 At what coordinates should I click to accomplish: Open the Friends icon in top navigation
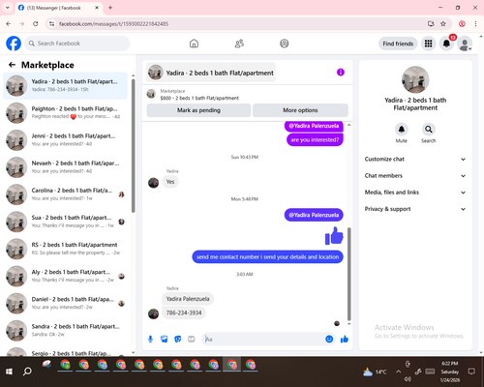239,44
